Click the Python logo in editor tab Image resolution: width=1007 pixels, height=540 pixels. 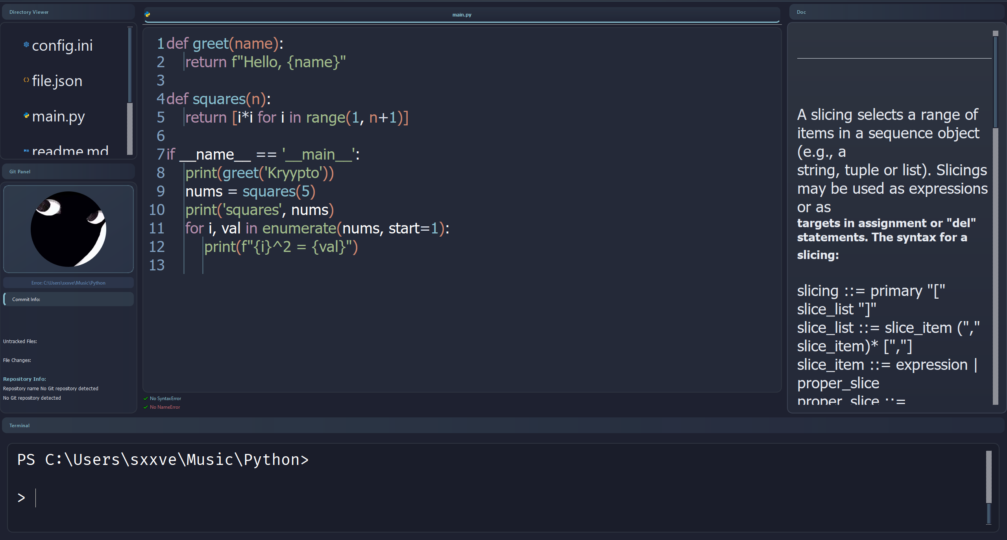click(147, 15)
